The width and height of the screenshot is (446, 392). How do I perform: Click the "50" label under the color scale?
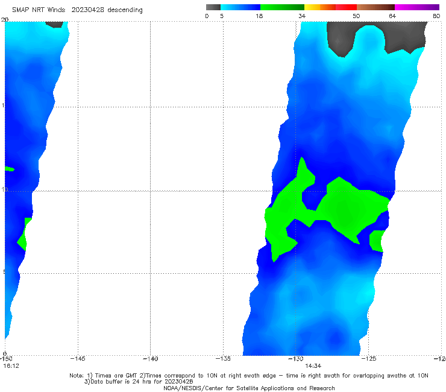(x=356, y=16)
